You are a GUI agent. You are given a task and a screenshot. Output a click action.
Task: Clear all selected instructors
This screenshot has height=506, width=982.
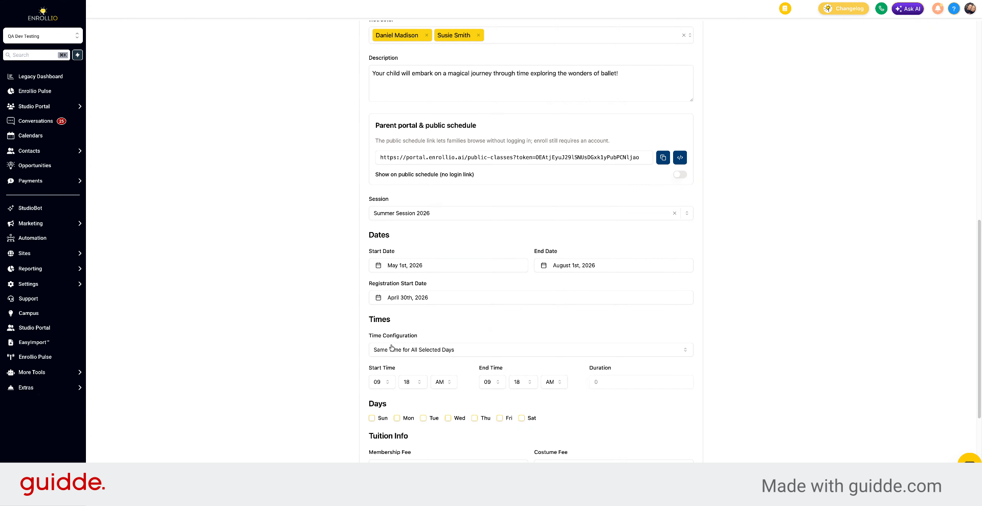(x=683, y=35)
